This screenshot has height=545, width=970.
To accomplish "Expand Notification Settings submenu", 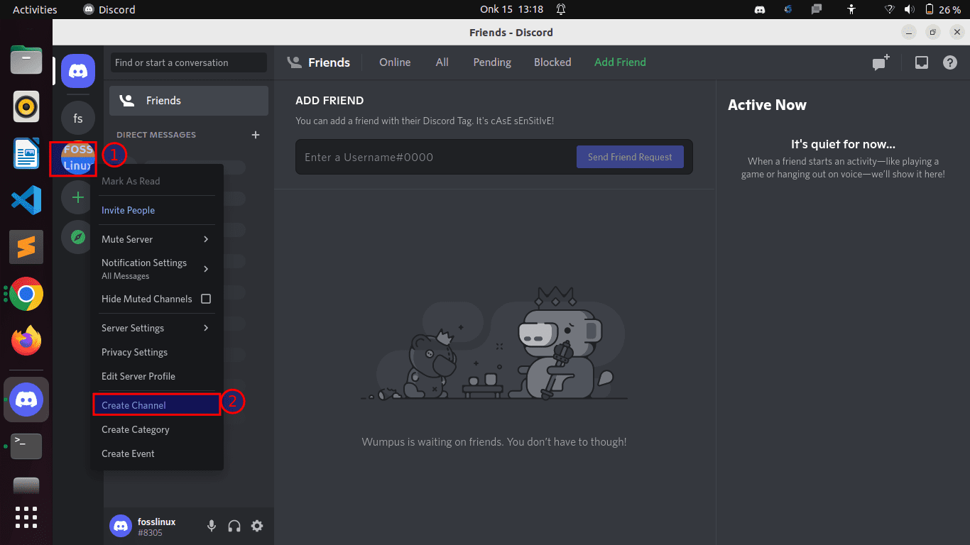I will pyautogui.click(x=157, y=268).
